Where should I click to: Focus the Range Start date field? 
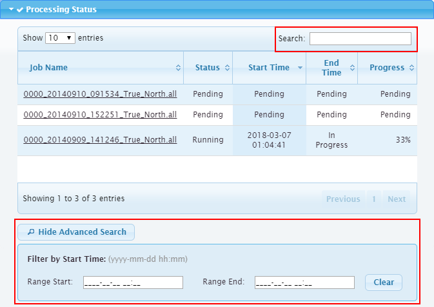133,282
